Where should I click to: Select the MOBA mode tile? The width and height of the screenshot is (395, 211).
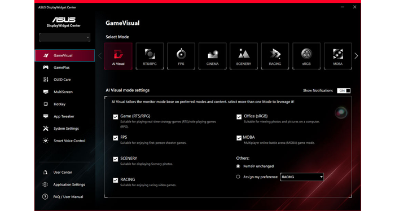click(338, 56)
